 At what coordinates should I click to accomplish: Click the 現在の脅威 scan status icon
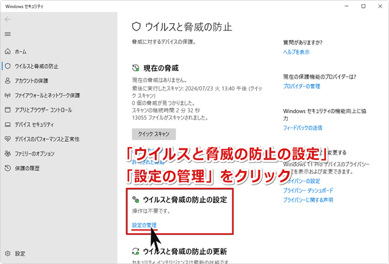click(135, 68)
